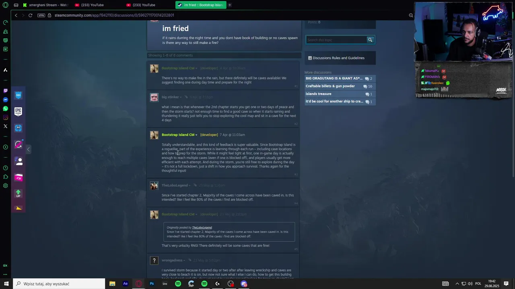
Task: Open Bootstrap Island CM developer profile 11:03am post
Action: click(178, 135)
